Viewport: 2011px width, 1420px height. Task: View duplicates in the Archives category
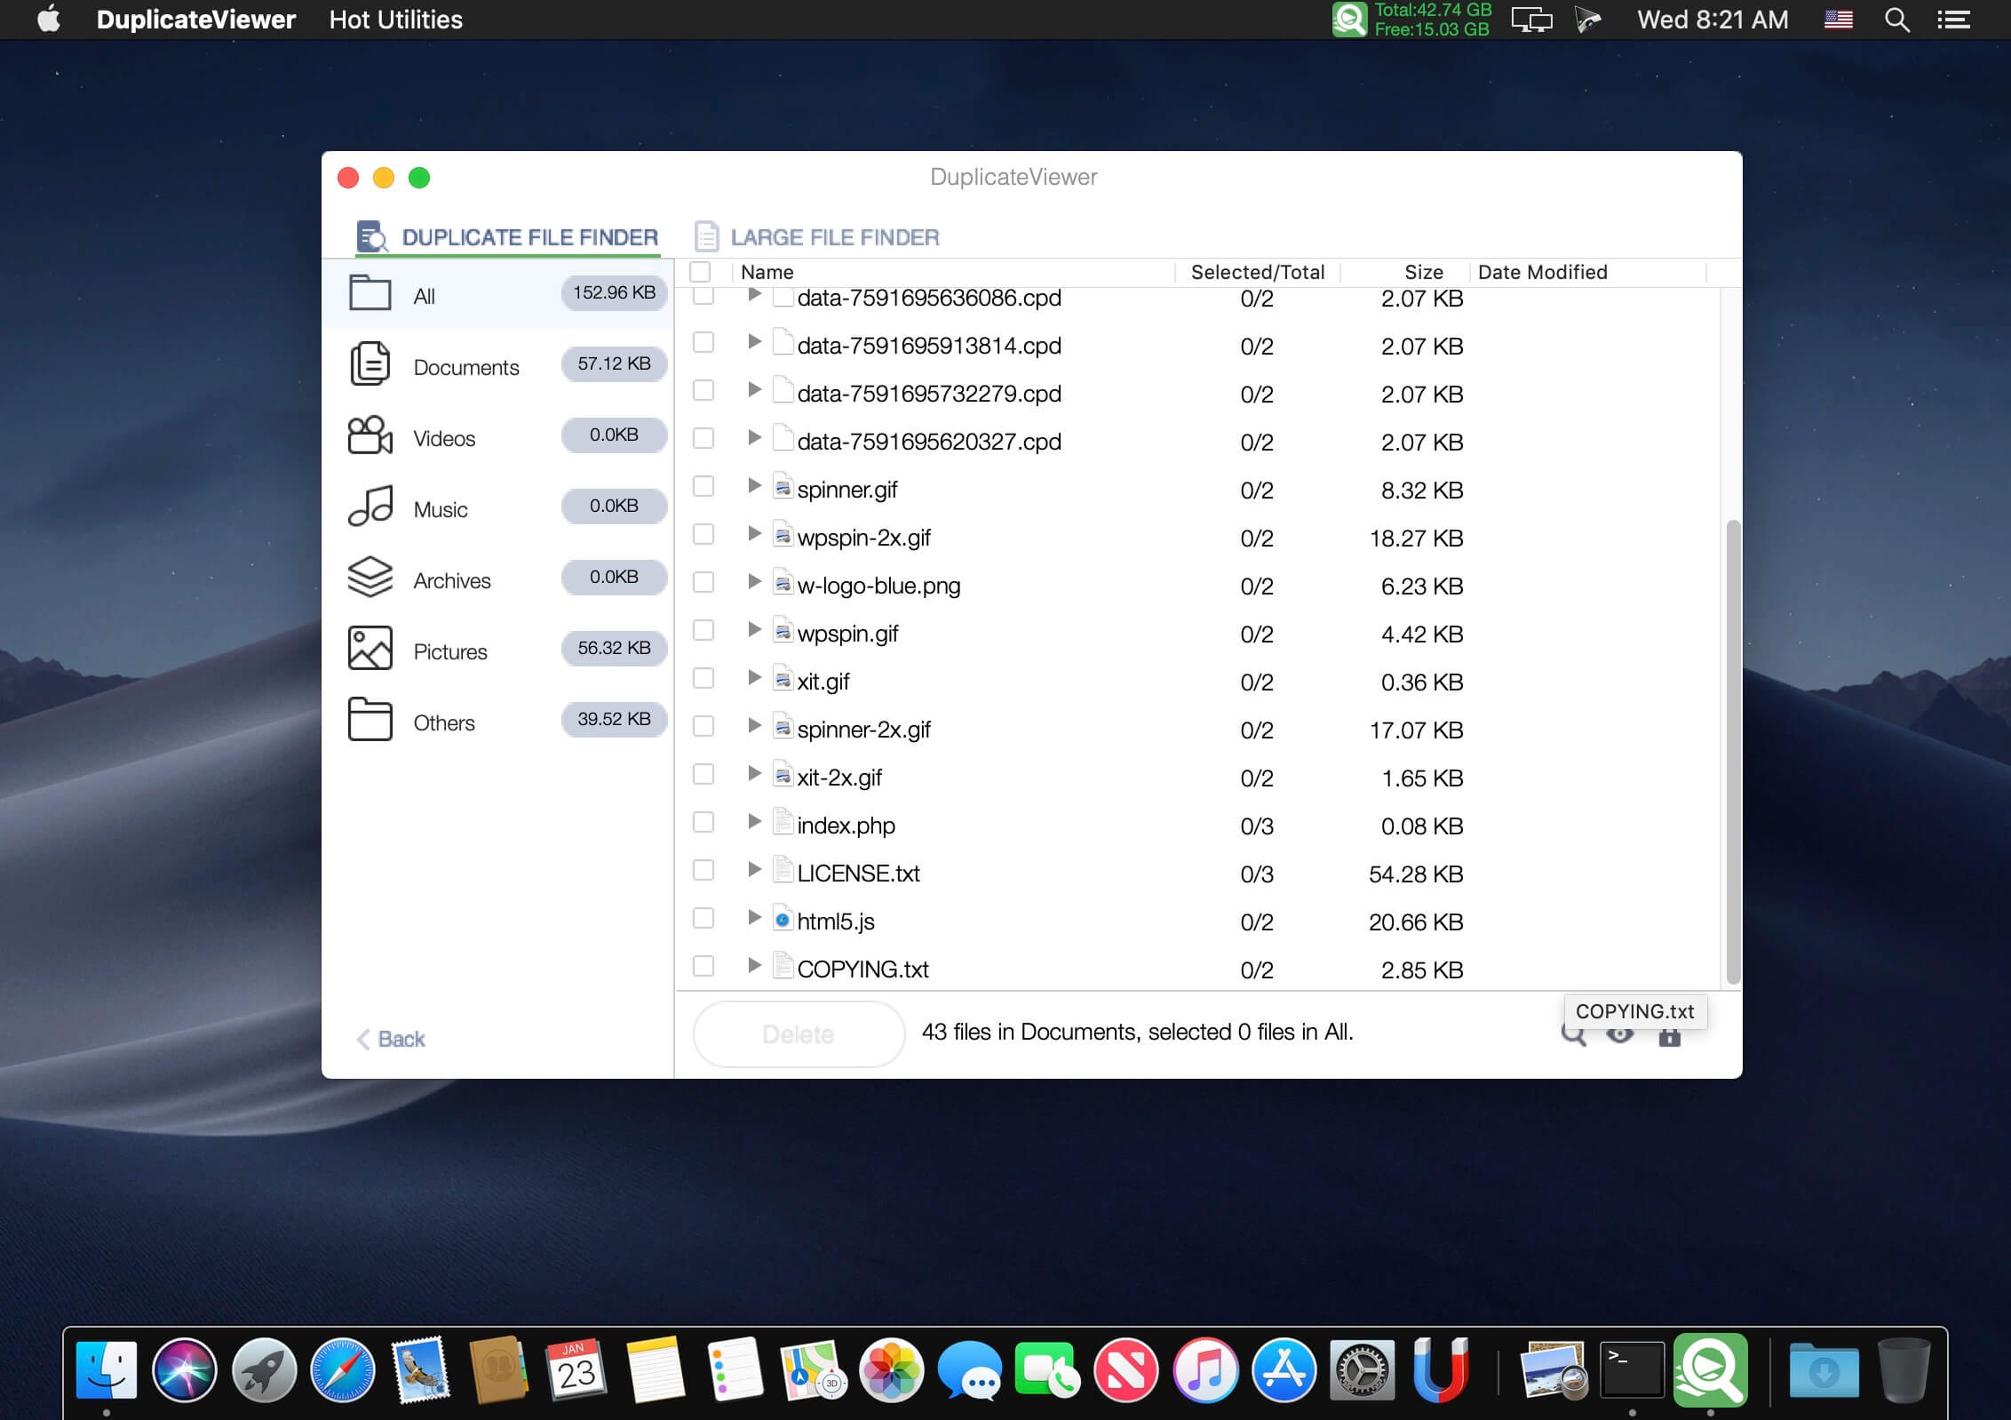tap(452, 579)
